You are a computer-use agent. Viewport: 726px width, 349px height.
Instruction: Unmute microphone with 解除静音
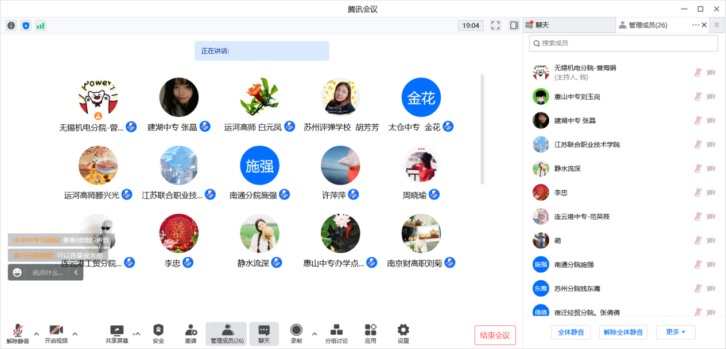(x=18, y=334)
